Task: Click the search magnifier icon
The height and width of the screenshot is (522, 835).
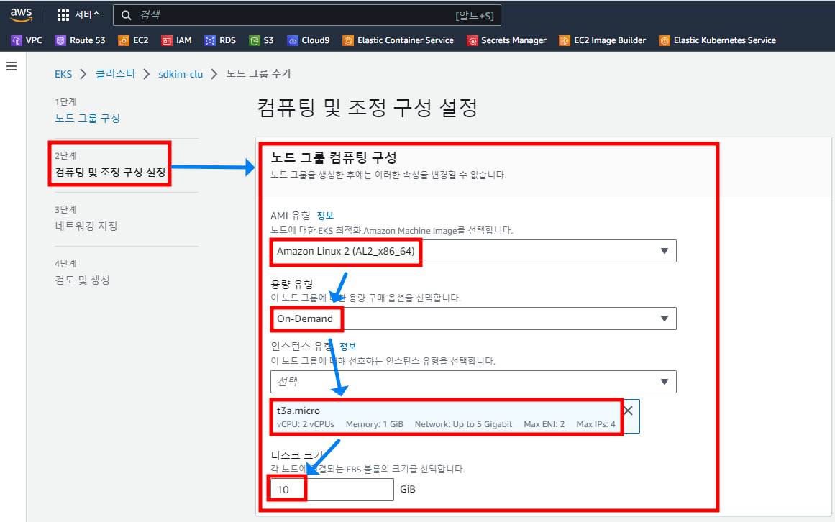Action: (126, 15)
